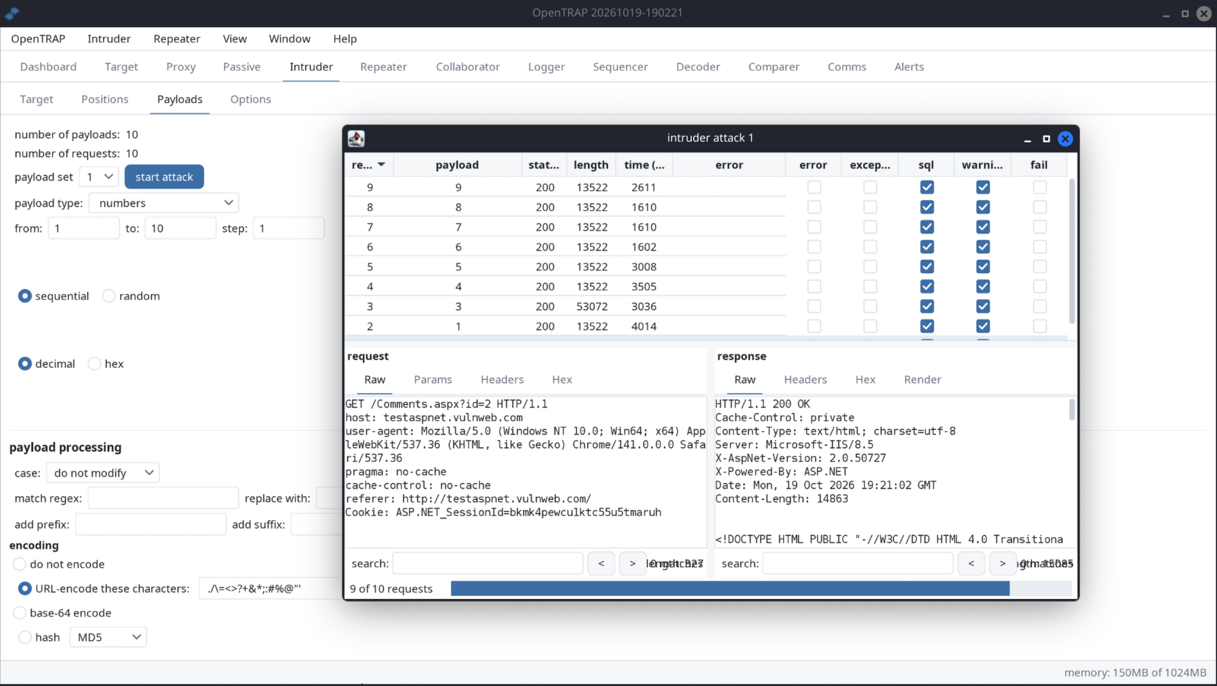Screen dimensions: 1217x686
Task: Choose base-64 encode option
Action: coord(20,613)
